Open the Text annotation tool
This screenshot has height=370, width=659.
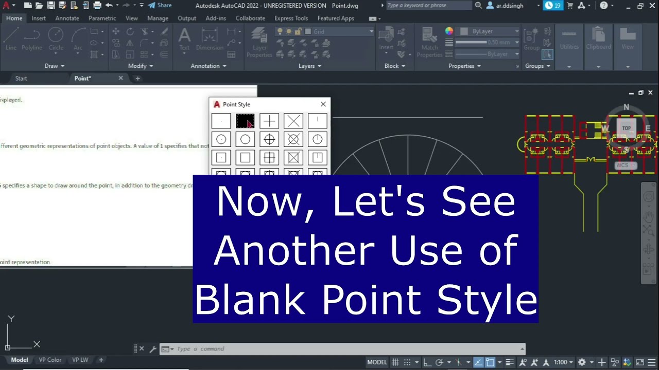click(x=184, y=39)
